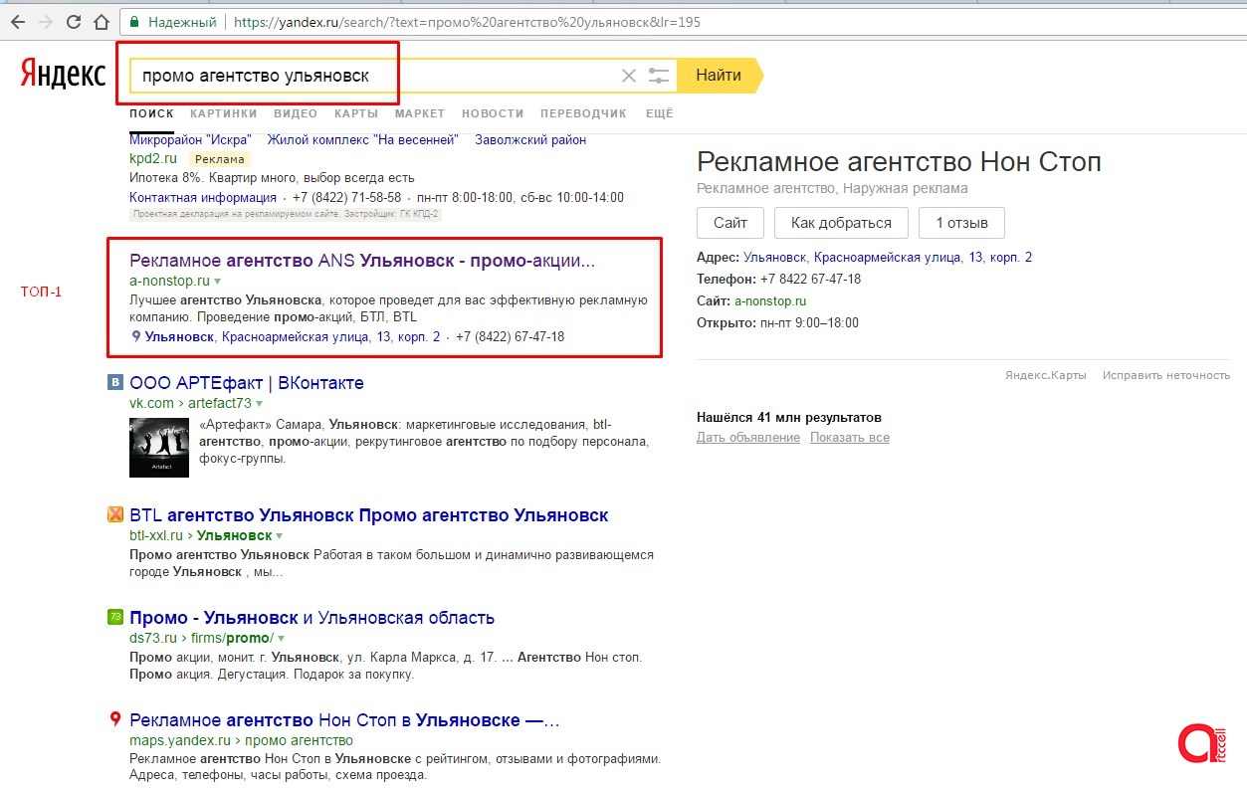Select the Поиск tab
The height and width of the screenshot is (788, 1247).
151,113
